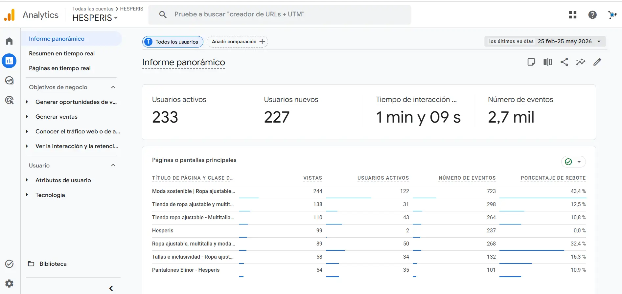Click Añadir comparación button
Screen dimensions: 622x294
click(x=237, y=42)
